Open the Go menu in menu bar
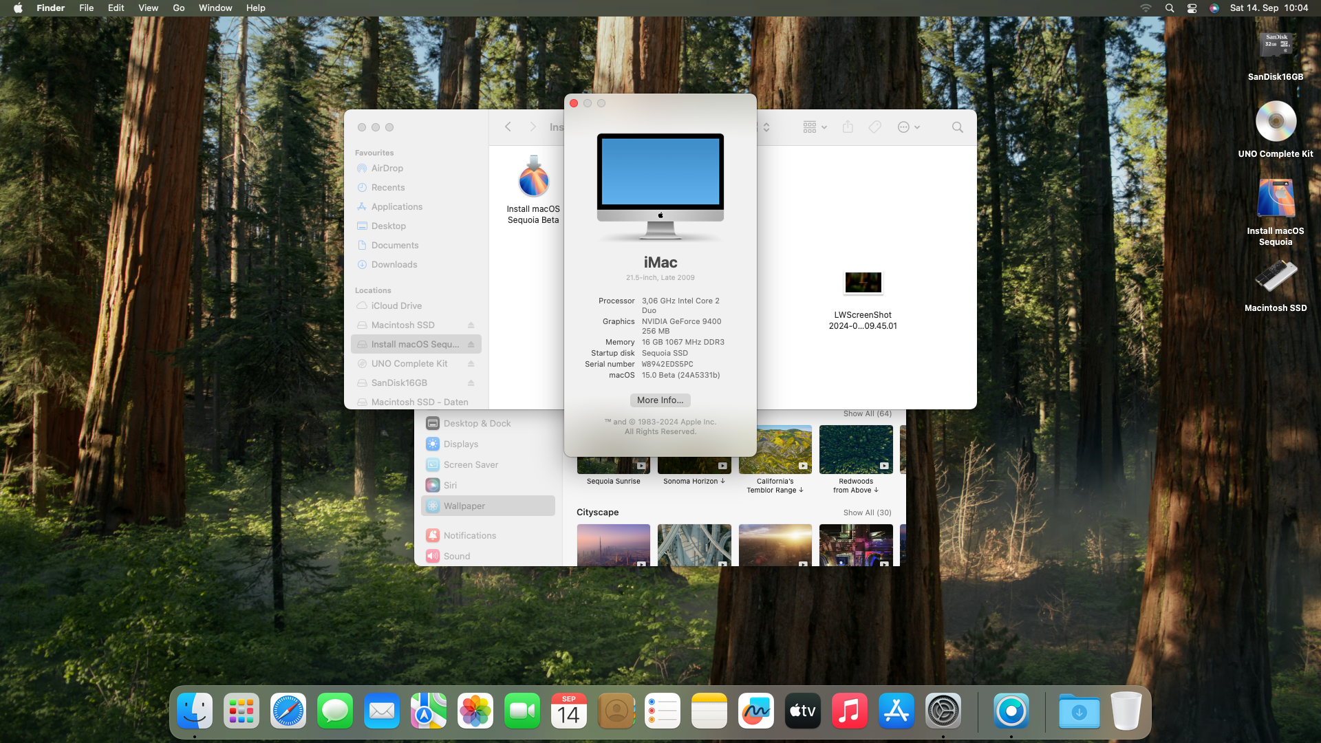 point(179,8)
